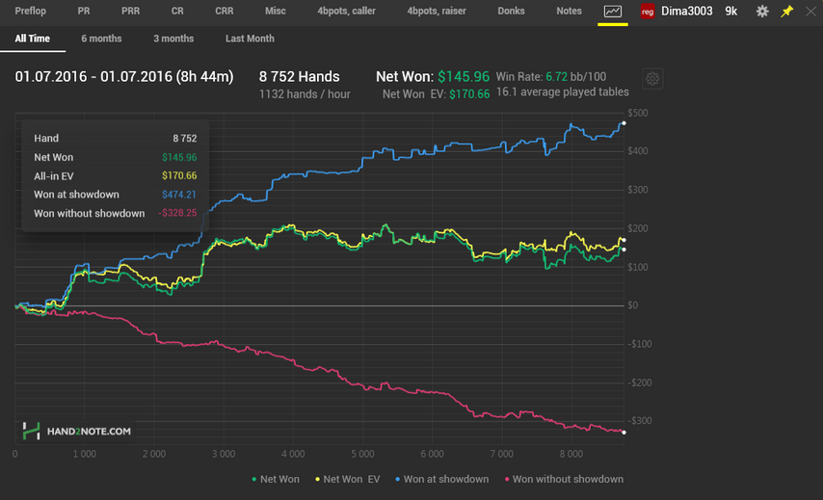This screenshot has width=823, height=500.
Task: Click the red reg player badge
Action: click(648, 12)
